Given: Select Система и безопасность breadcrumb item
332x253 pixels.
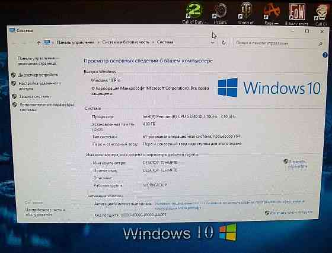Looking at the screenshot, I should (x=126, y=42).
